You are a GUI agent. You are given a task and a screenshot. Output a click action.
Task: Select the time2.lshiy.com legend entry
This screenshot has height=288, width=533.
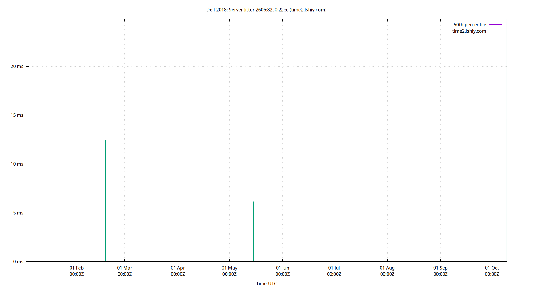tap(468, 31)
